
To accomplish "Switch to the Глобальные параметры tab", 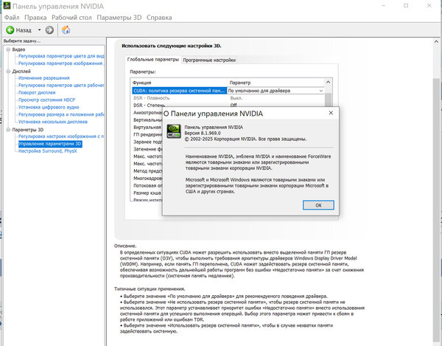I will [153, 60].
